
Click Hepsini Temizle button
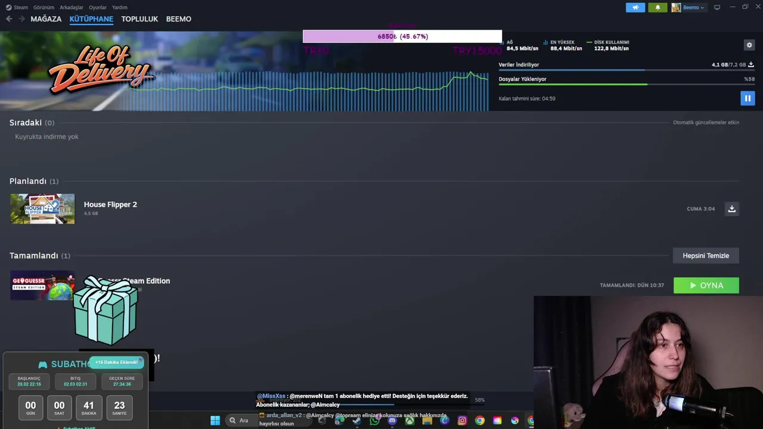706,256
